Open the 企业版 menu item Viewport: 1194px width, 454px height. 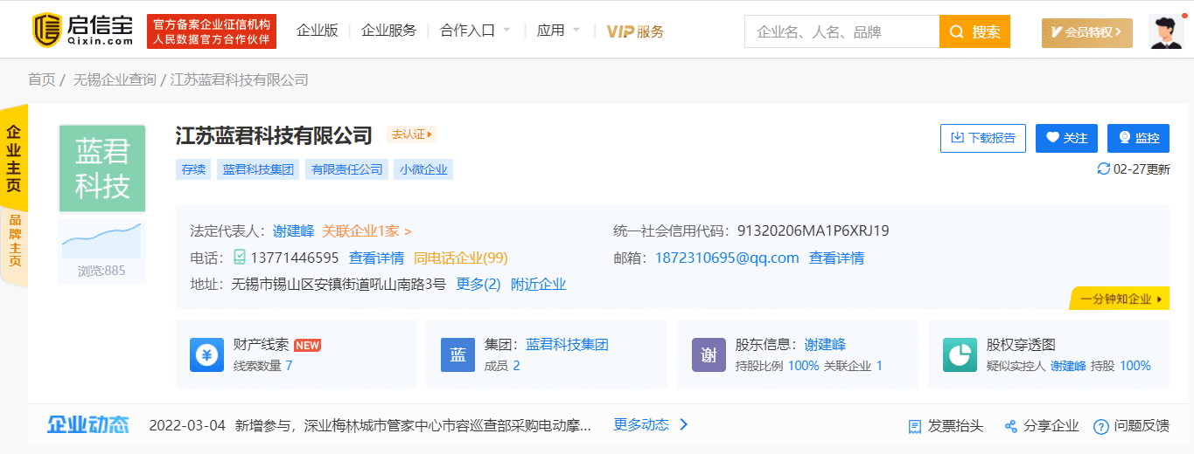(x=317, y=31)
